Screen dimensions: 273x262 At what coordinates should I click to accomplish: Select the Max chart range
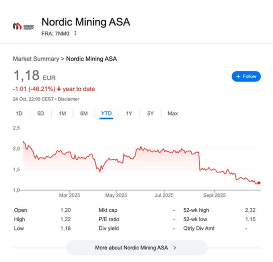173,114
